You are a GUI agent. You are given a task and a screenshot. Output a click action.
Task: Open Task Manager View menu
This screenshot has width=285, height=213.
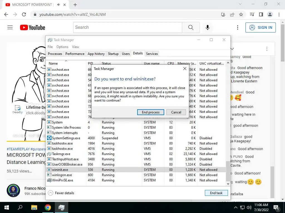point(75,47)
